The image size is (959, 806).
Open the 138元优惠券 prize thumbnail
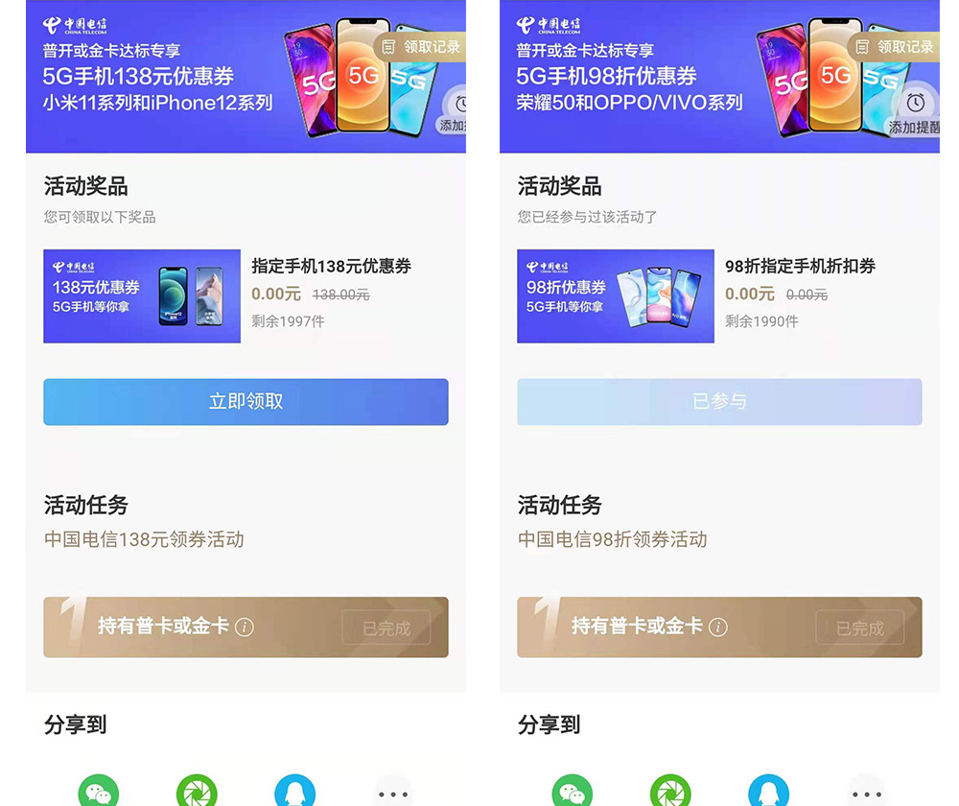tap(142, 296)
